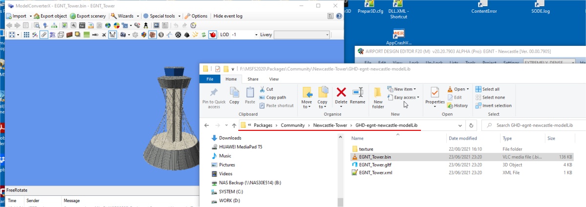Click the color pie chart icon

117,25
